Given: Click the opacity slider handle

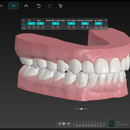Looking at the screenshot, I should tap(81, 109).
